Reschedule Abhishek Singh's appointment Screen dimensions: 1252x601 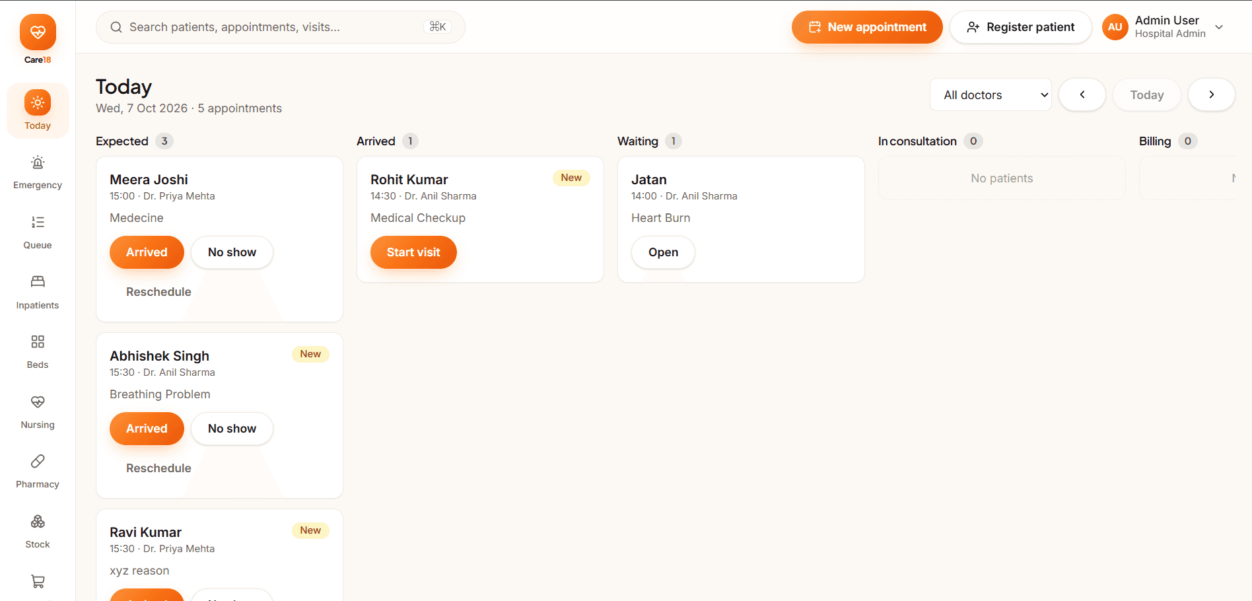click(158, 468)
